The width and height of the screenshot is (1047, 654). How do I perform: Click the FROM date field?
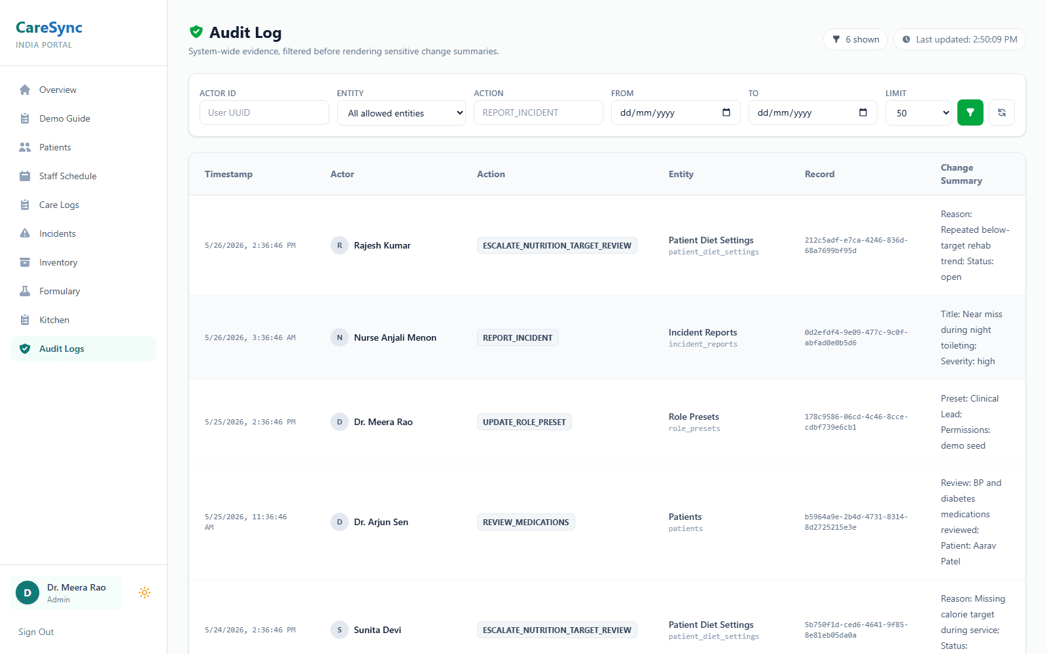point(675,112)
